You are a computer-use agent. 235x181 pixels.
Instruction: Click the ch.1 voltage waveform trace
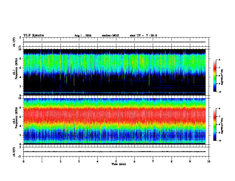click(x=115, y=42)
